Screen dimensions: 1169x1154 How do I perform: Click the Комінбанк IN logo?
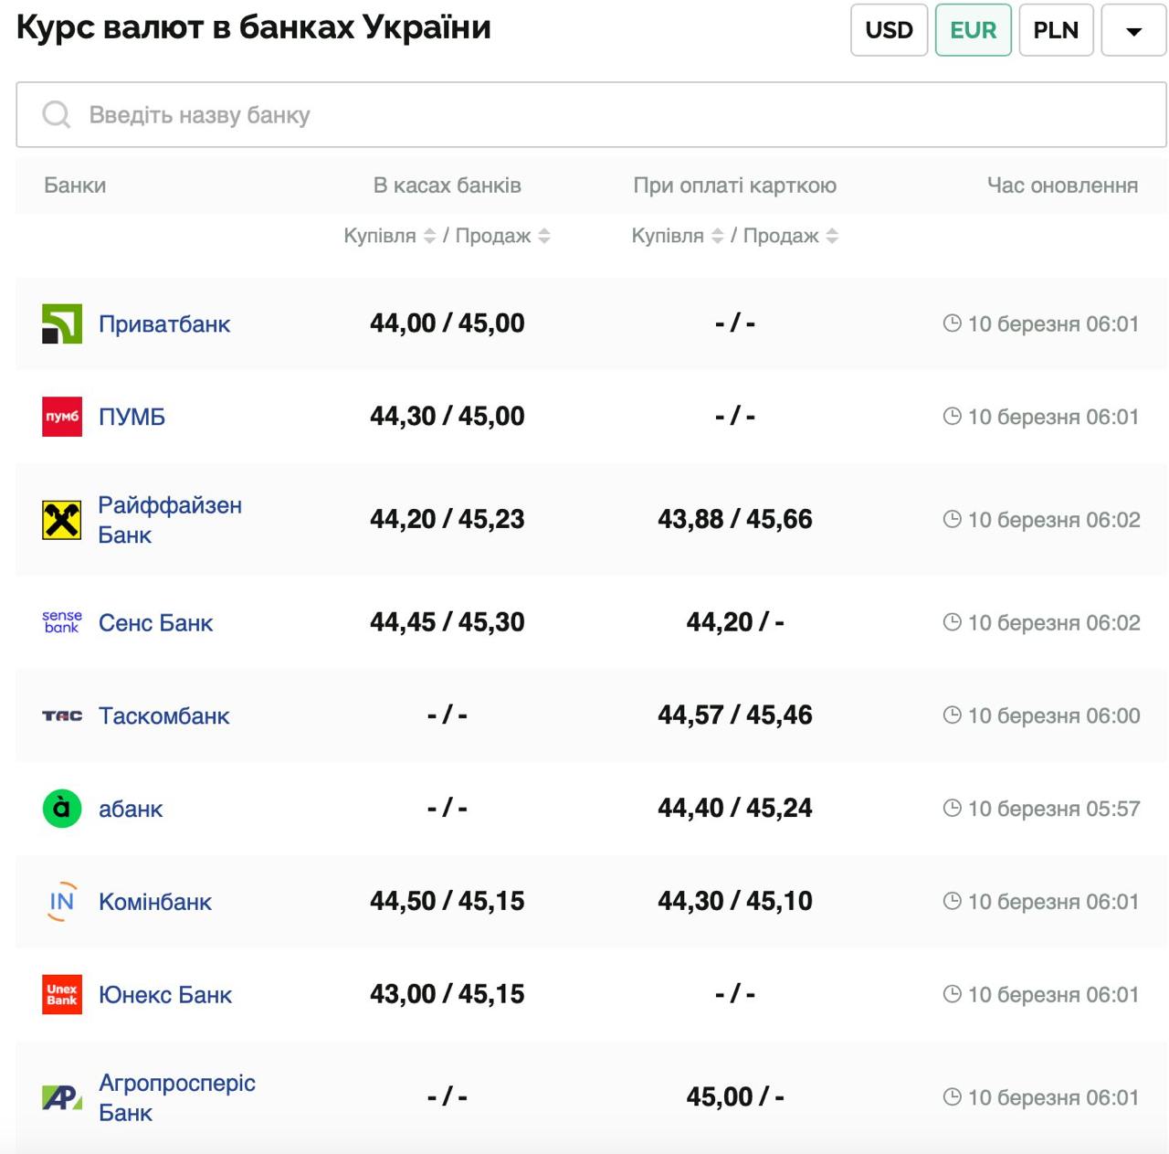[x=62, y=902]
